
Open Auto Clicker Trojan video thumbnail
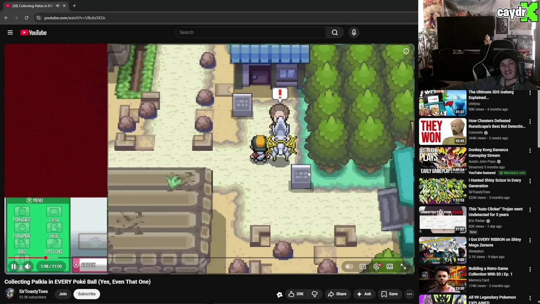coord(443,220)
